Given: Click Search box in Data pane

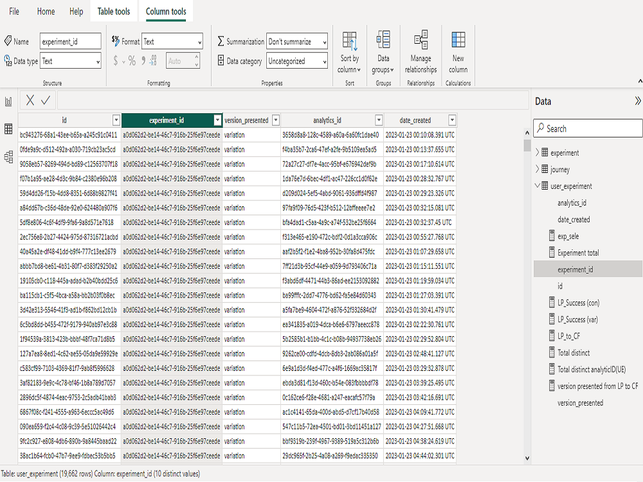Looking at the screenshot, I should (588, 129).
